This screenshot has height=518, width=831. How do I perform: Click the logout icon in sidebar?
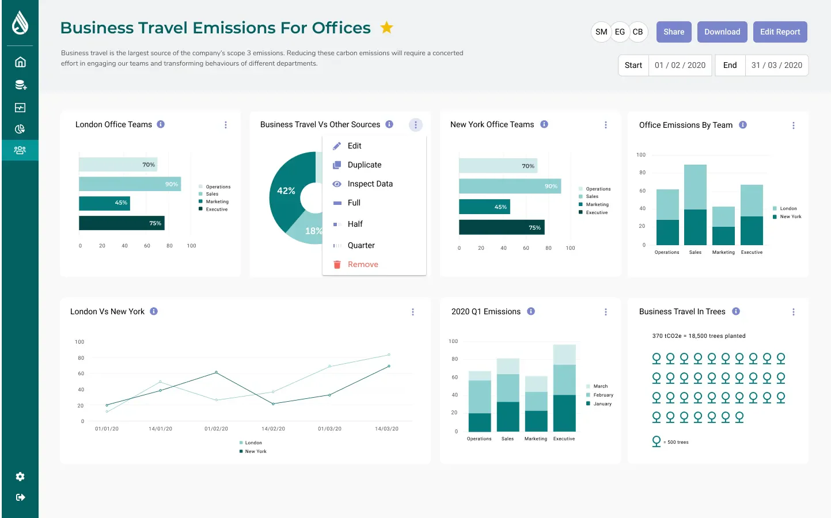click(20, 497)
